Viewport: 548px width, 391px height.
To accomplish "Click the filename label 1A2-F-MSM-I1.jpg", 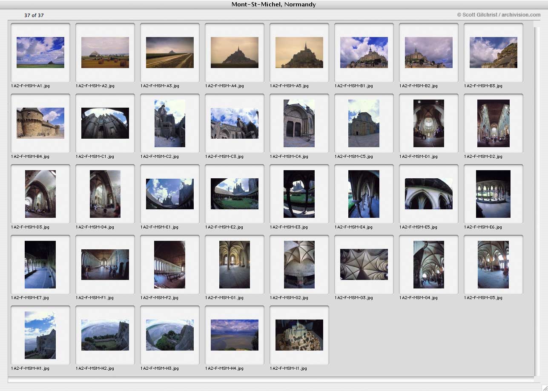I will 289,368.
